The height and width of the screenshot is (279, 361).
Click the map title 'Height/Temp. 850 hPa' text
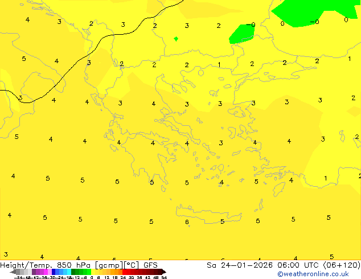(45, 265)
